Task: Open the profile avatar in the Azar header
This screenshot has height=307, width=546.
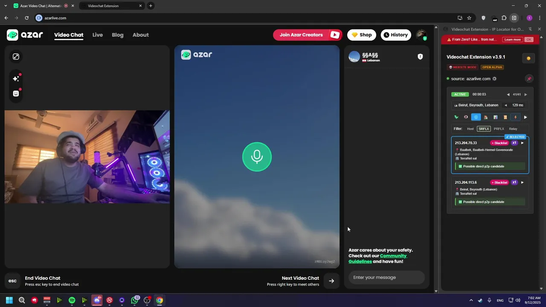Action: click(x=421, y=35)
